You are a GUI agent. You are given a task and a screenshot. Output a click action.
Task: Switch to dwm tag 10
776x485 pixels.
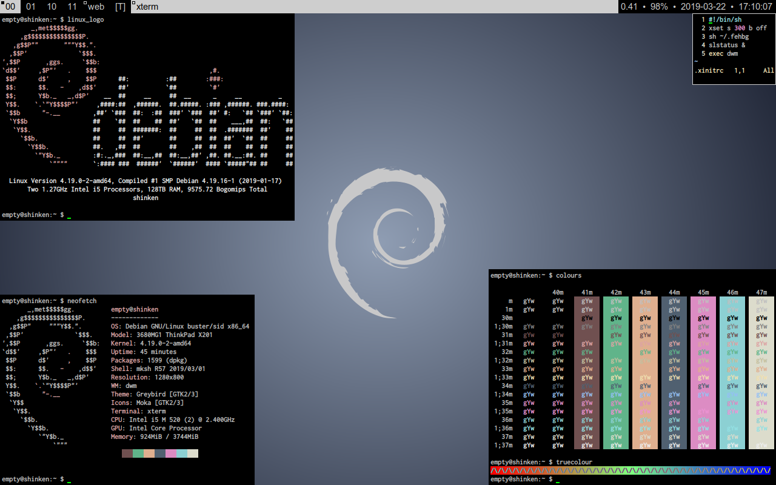click(x=52, y=7)
